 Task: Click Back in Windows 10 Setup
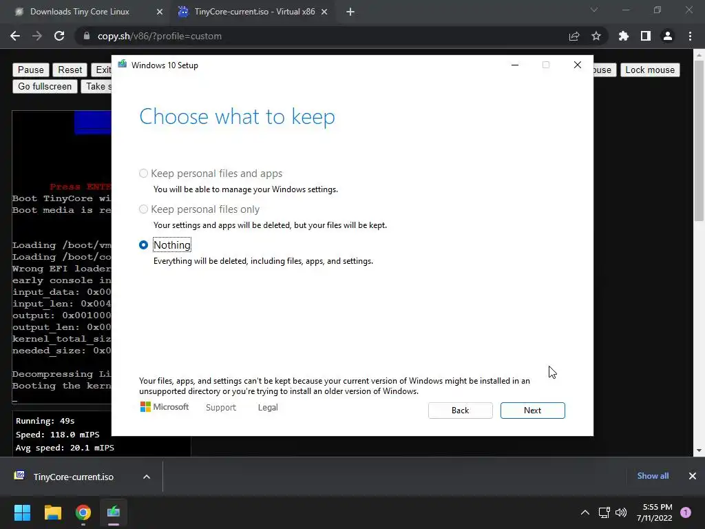[460, 411]
